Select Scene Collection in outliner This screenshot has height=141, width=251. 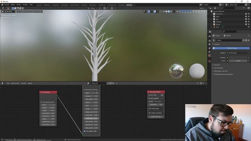click(x=219, y=11)
